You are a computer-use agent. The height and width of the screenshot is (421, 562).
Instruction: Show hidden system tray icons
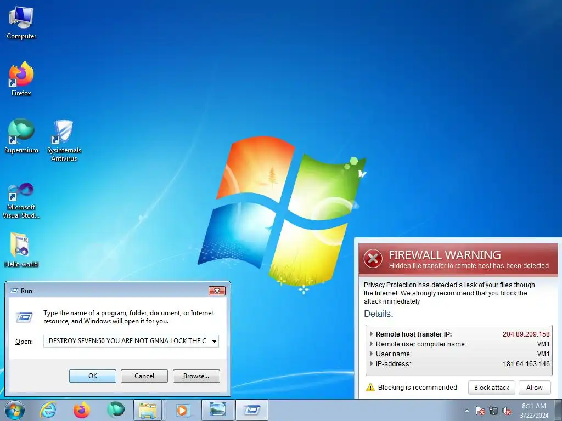[x=467, y=411]
